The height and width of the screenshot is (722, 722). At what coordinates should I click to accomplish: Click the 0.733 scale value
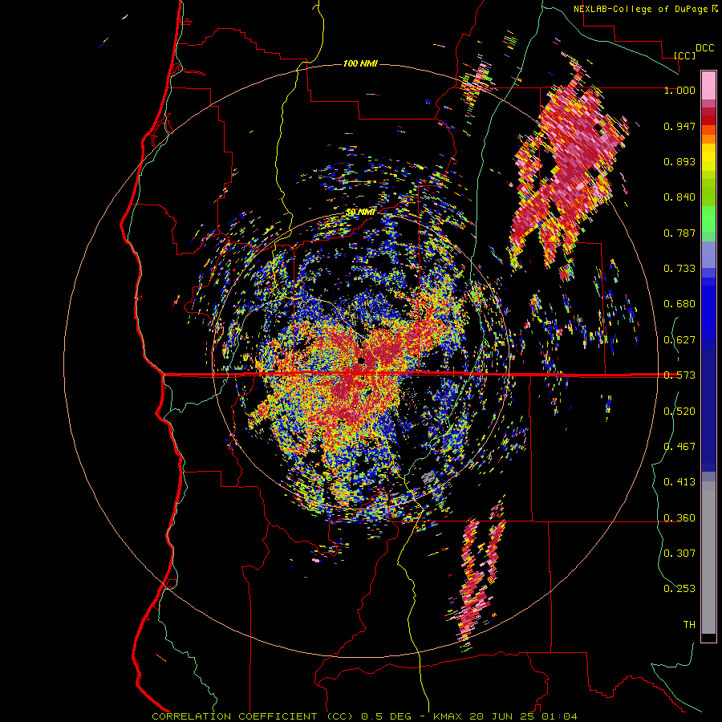point(679,269)
